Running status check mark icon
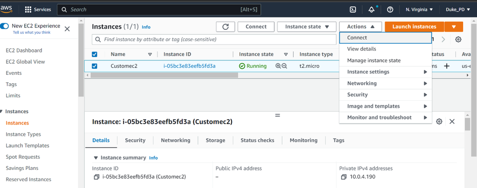Viewport: 477px width, 188px height. 242,66
